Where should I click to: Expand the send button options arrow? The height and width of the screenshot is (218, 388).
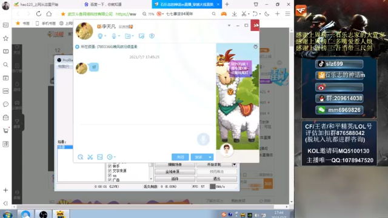coord(210,157)
